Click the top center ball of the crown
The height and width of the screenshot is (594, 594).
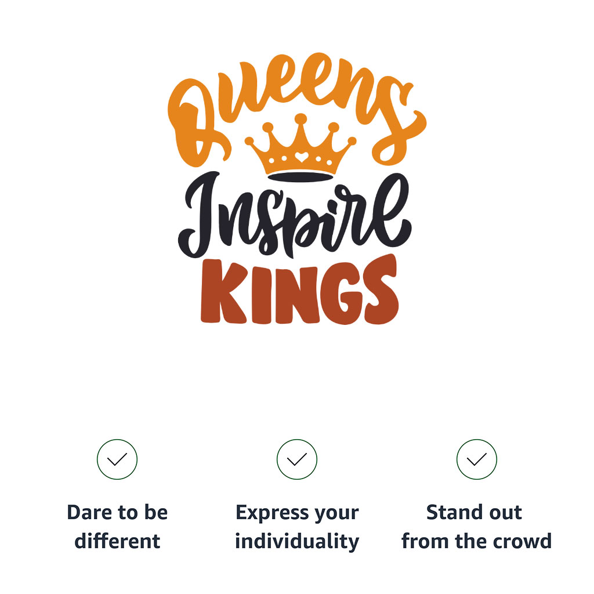(x=300, y=119)
